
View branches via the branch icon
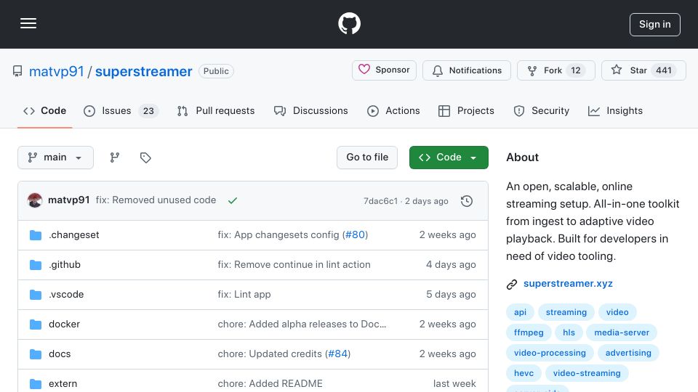pyautogui.click(x=115, y=158)
